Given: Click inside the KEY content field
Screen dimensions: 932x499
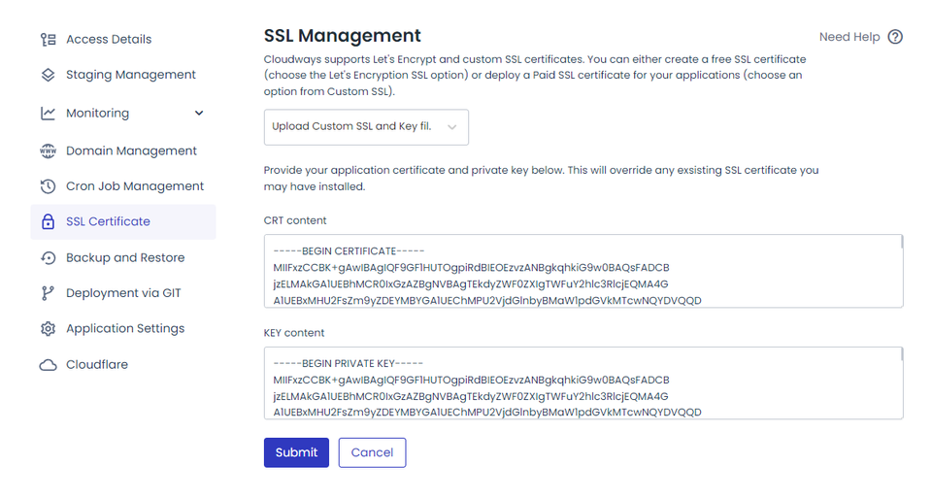Looking at the screenshot, I should (x=582, y=383).
